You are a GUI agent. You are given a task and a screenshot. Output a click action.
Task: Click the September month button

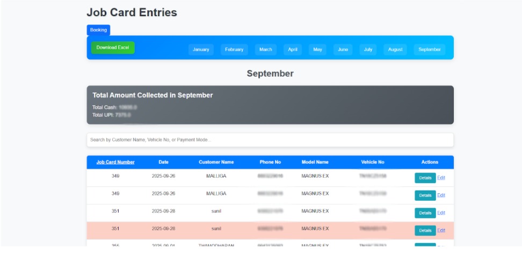pyautogui.click(x=429, y=49)
